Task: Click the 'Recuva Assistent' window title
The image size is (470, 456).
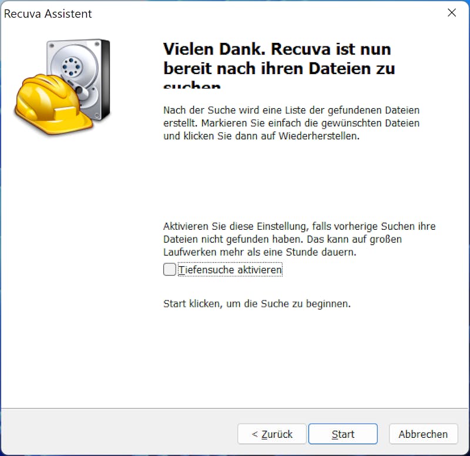Action: [x=48, y=14]
